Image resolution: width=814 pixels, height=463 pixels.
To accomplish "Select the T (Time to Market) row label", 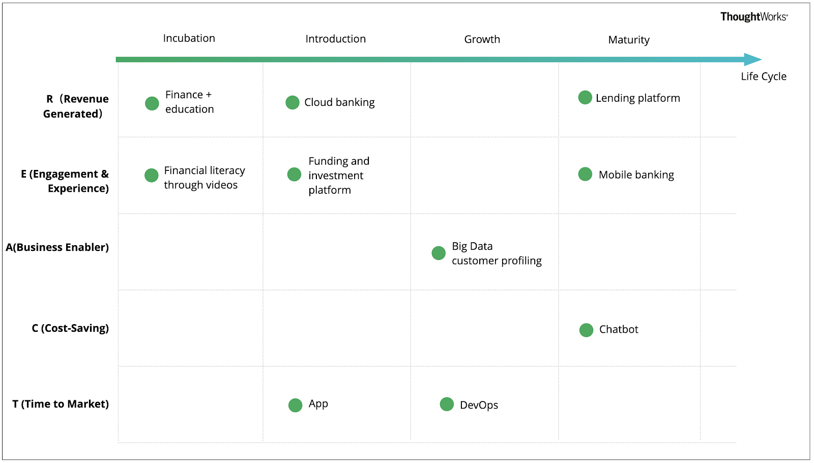I will click(61, 404).
